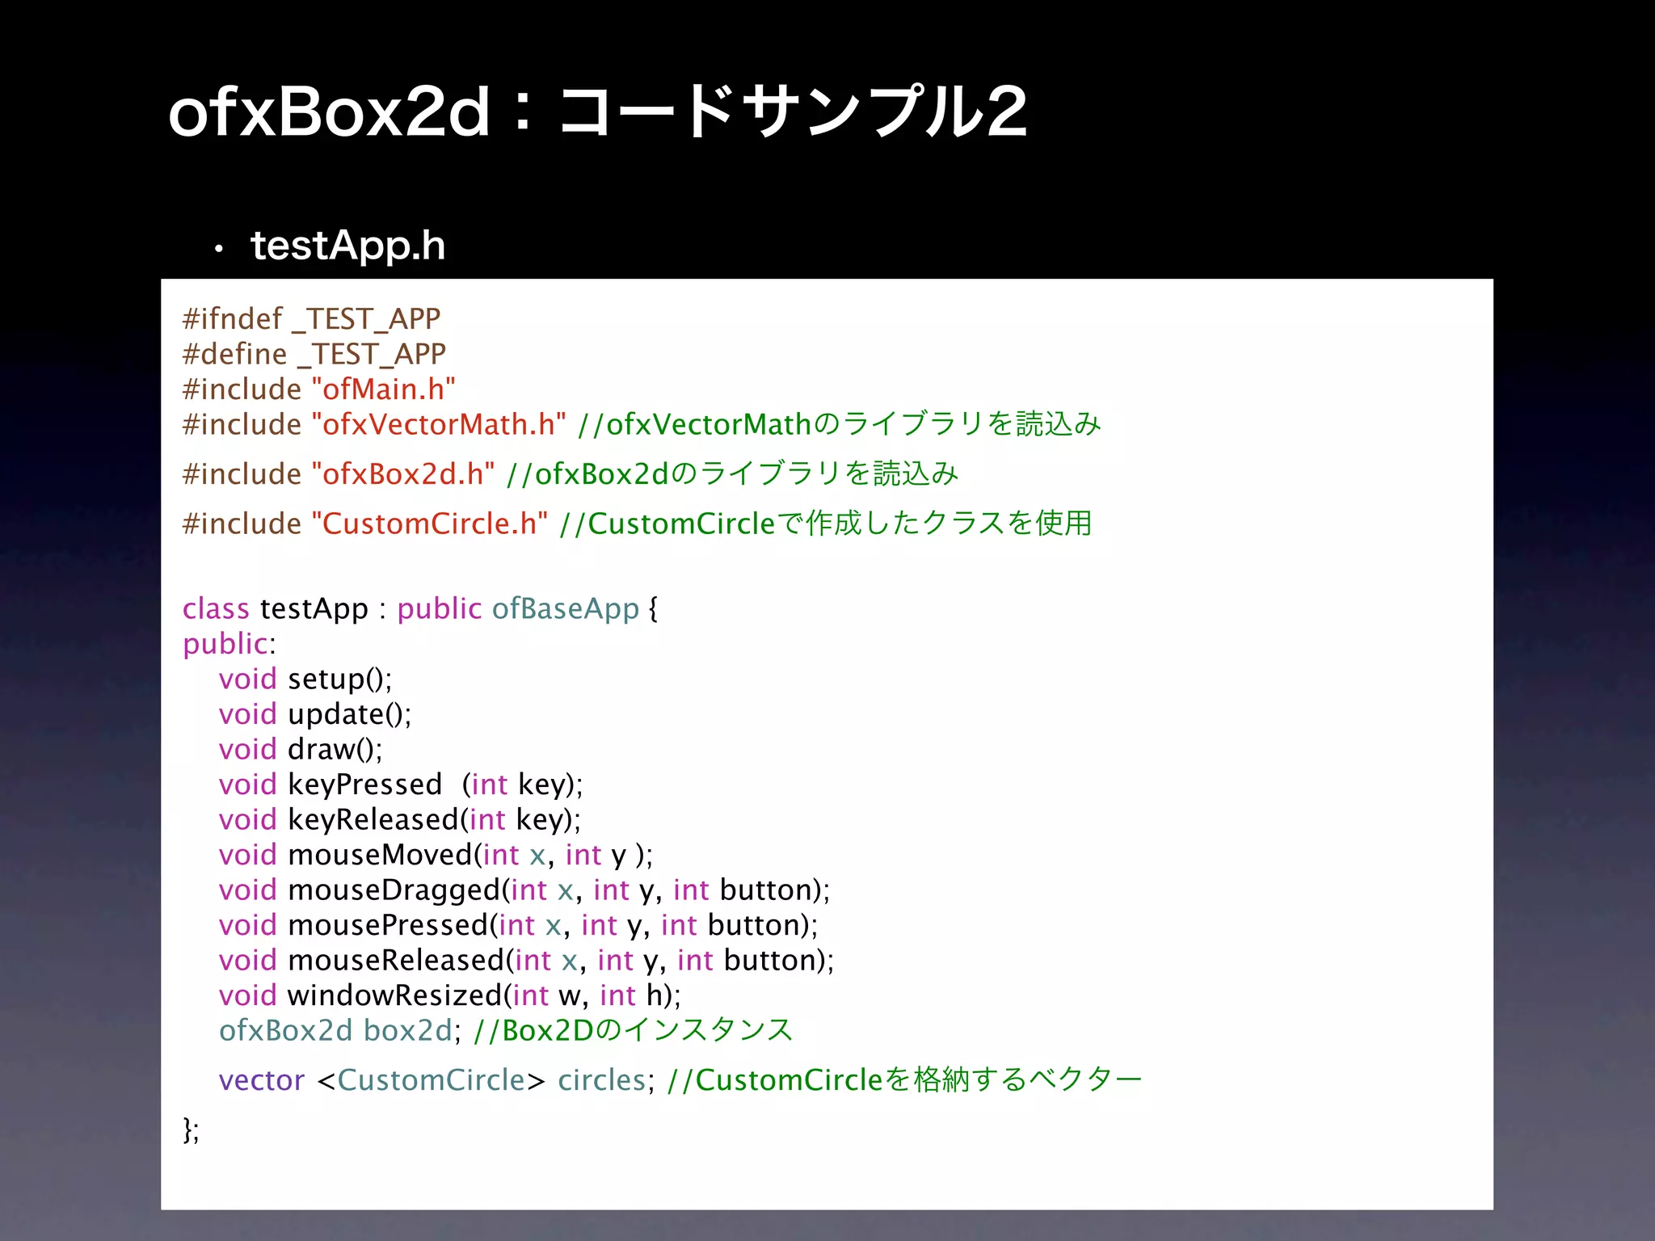Click the slide title "ofxBox2d：コードサンプル2"
The image size is (1655, 1241).
click(x=597, y=112)
